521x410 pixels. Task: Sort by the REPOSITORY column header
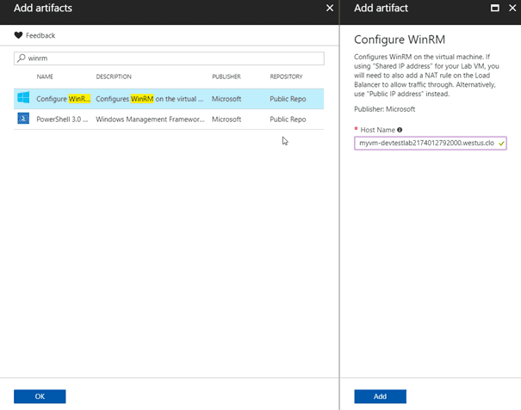point(286,76)
